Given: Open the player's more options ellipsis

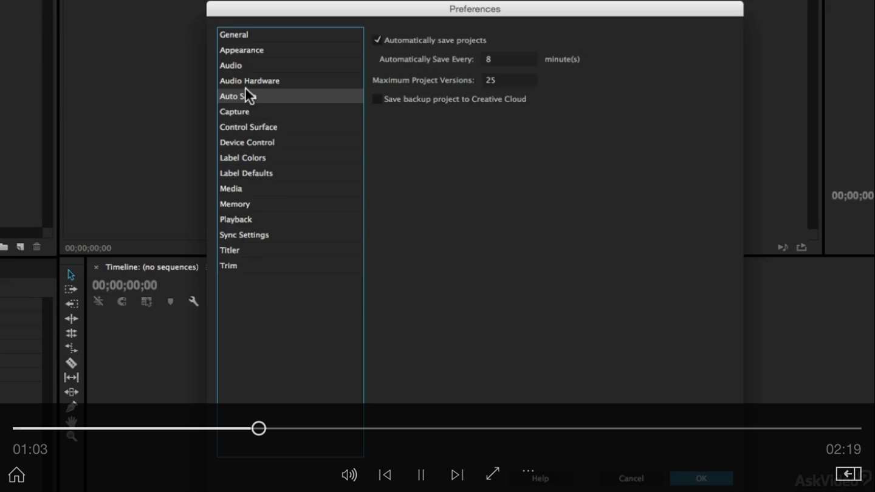Looking at the screenshot, I should coord(528,471).
